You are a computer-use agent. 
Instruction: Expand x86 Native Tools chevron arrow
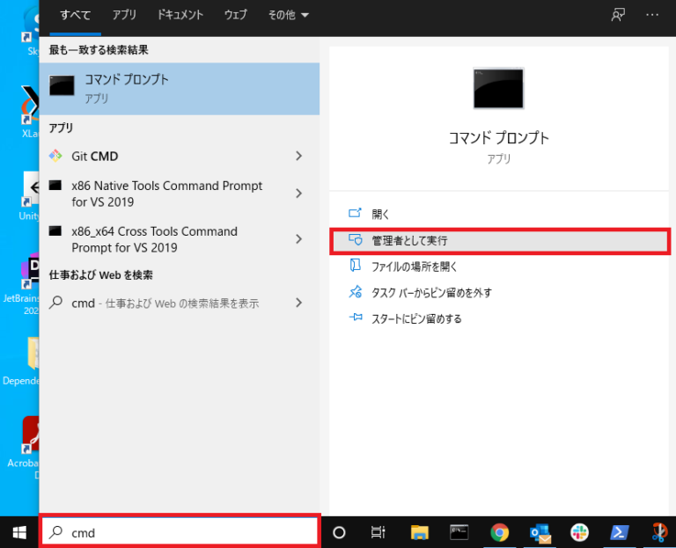[298, 194]
